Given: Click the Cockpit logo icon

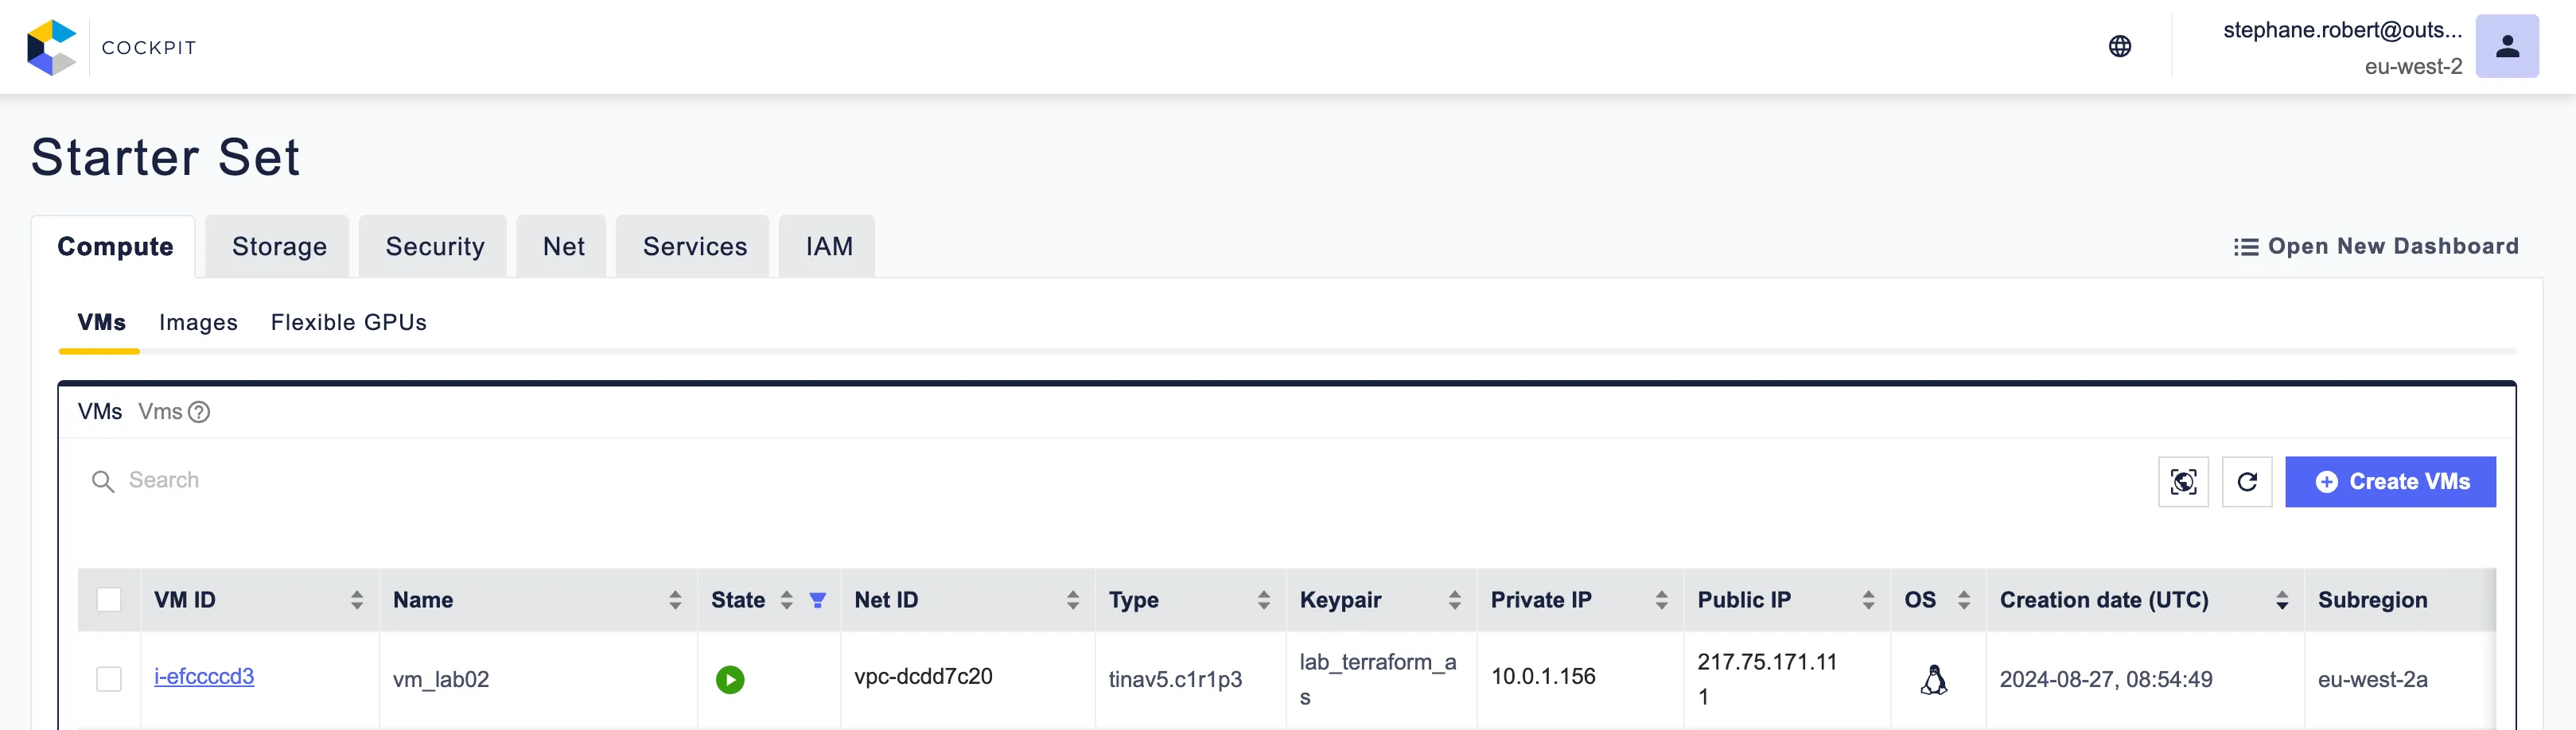Looking at the screenshot, I should (x=52, y=47).
